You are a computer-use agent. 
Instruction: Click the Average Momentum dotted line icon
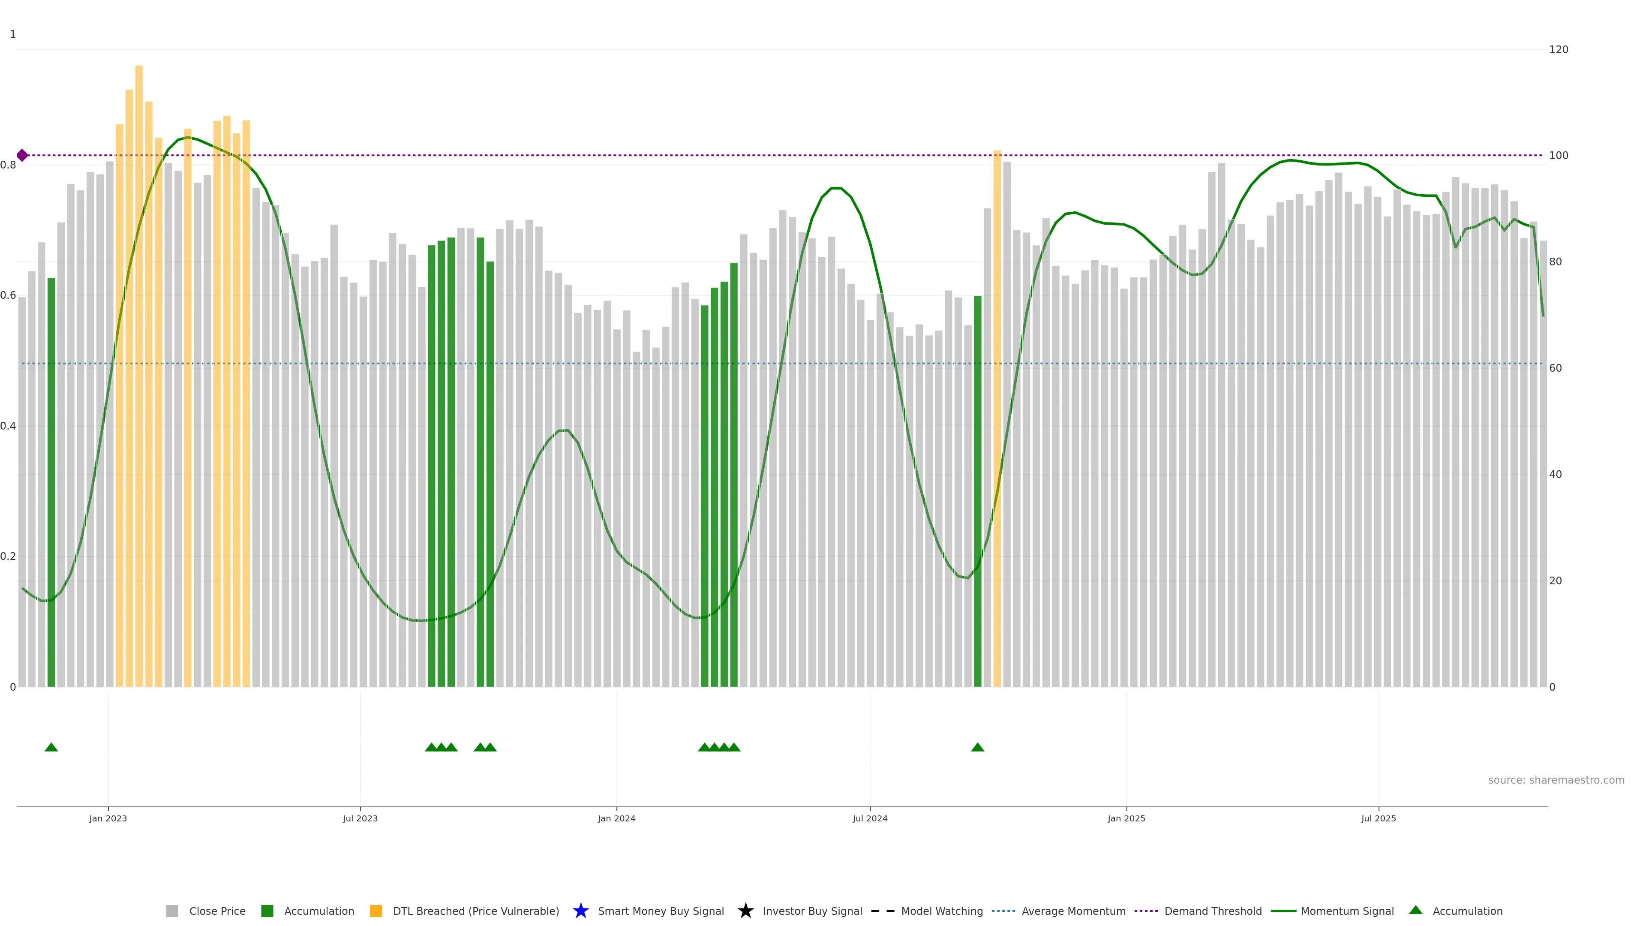click(1003, 911)
